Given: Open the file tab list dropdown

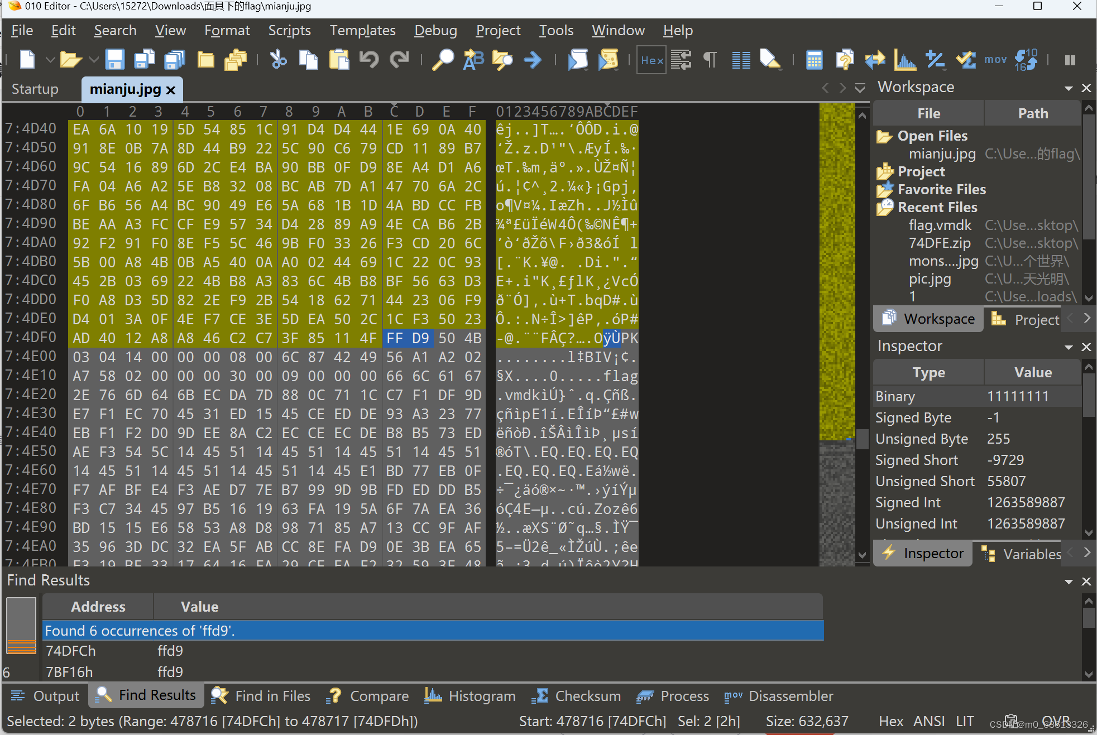Looking at the screenshot, I should pos(859,88).
